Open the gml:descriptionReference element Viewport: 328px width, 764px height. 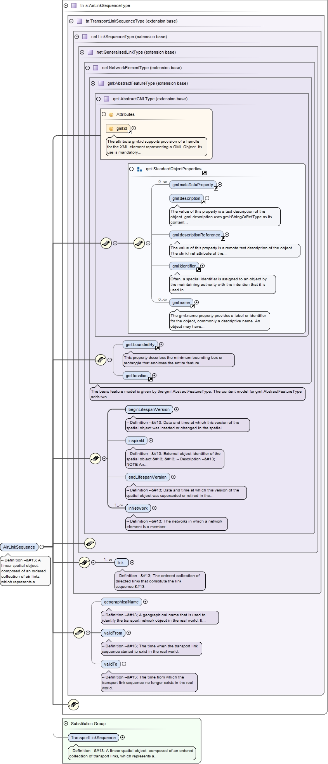(196, 235)
